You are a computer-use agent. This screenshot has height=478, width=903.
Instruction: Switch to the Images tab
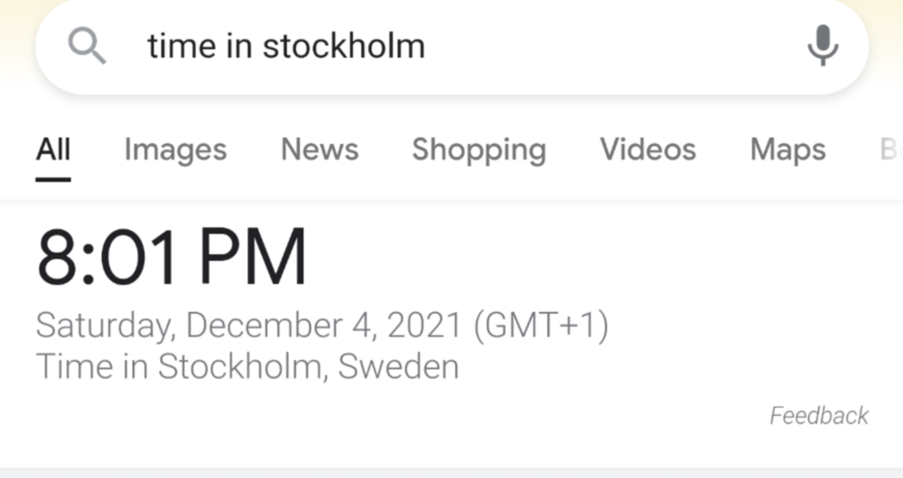[175, 149]
